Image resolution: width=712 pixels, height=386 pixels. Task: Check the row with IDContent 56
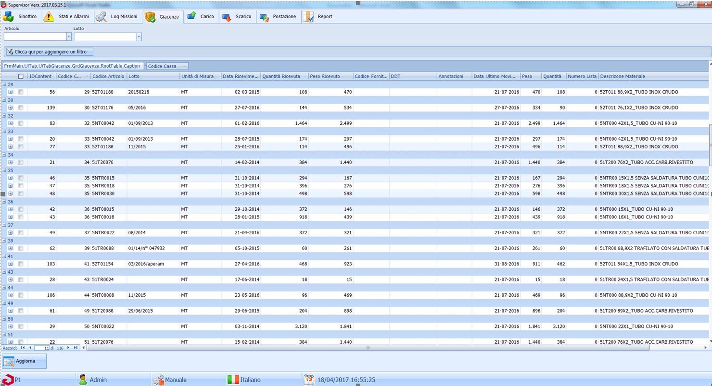(21, 92)
